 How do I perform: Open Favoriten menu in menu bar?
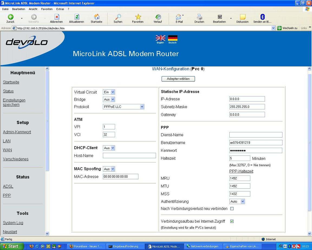47,9
